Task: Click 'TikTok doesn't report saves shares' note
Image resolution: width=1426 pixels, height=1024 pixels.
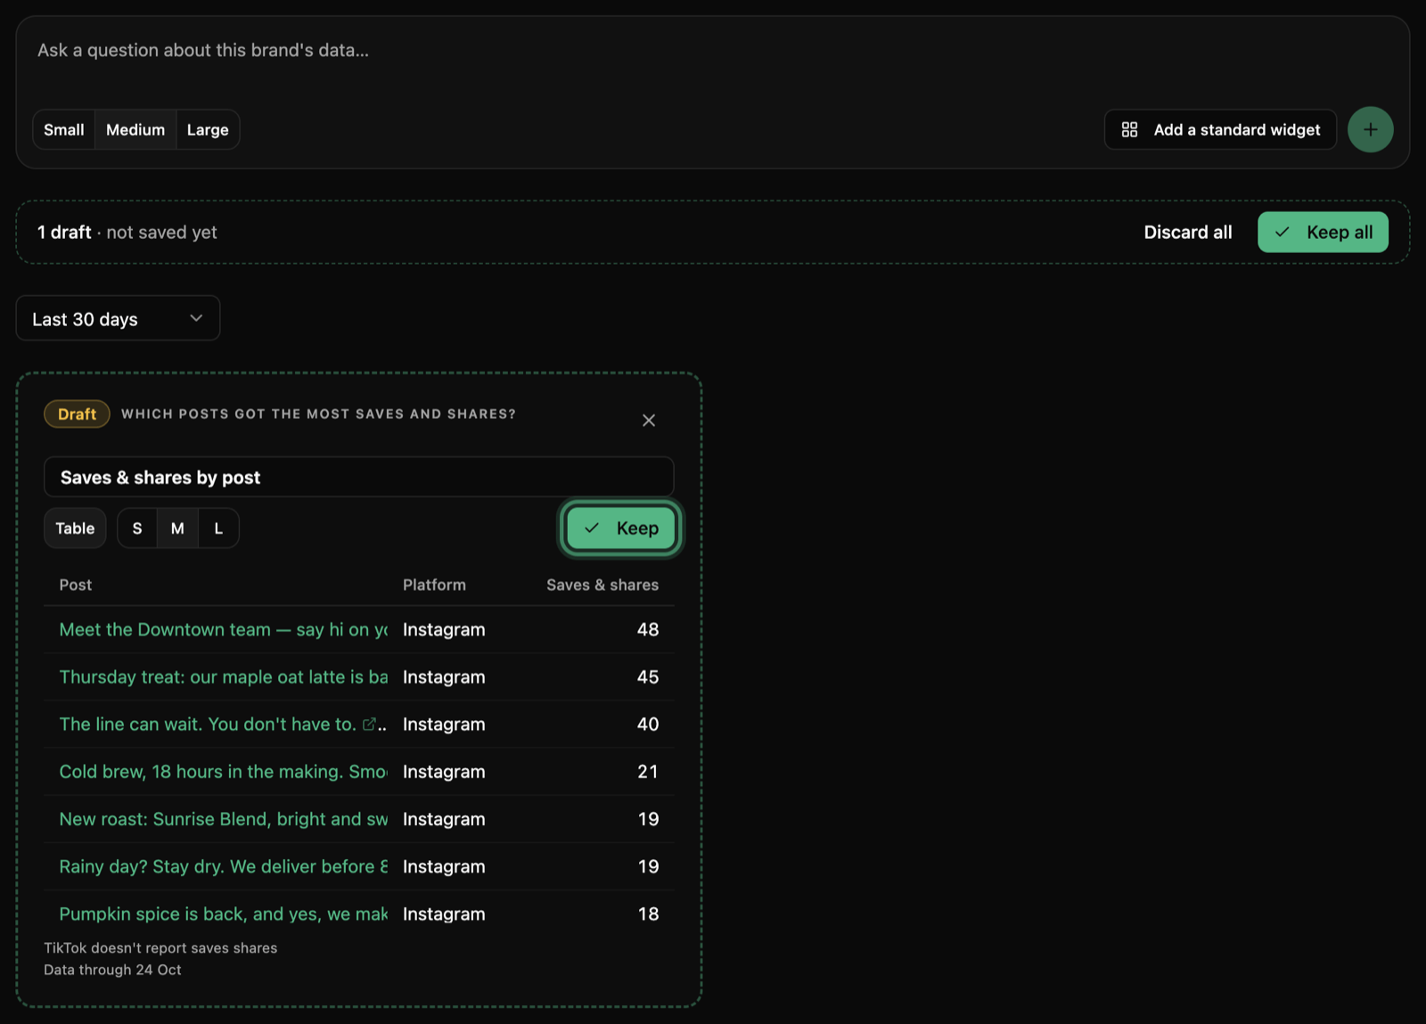Action: [160, 947]
